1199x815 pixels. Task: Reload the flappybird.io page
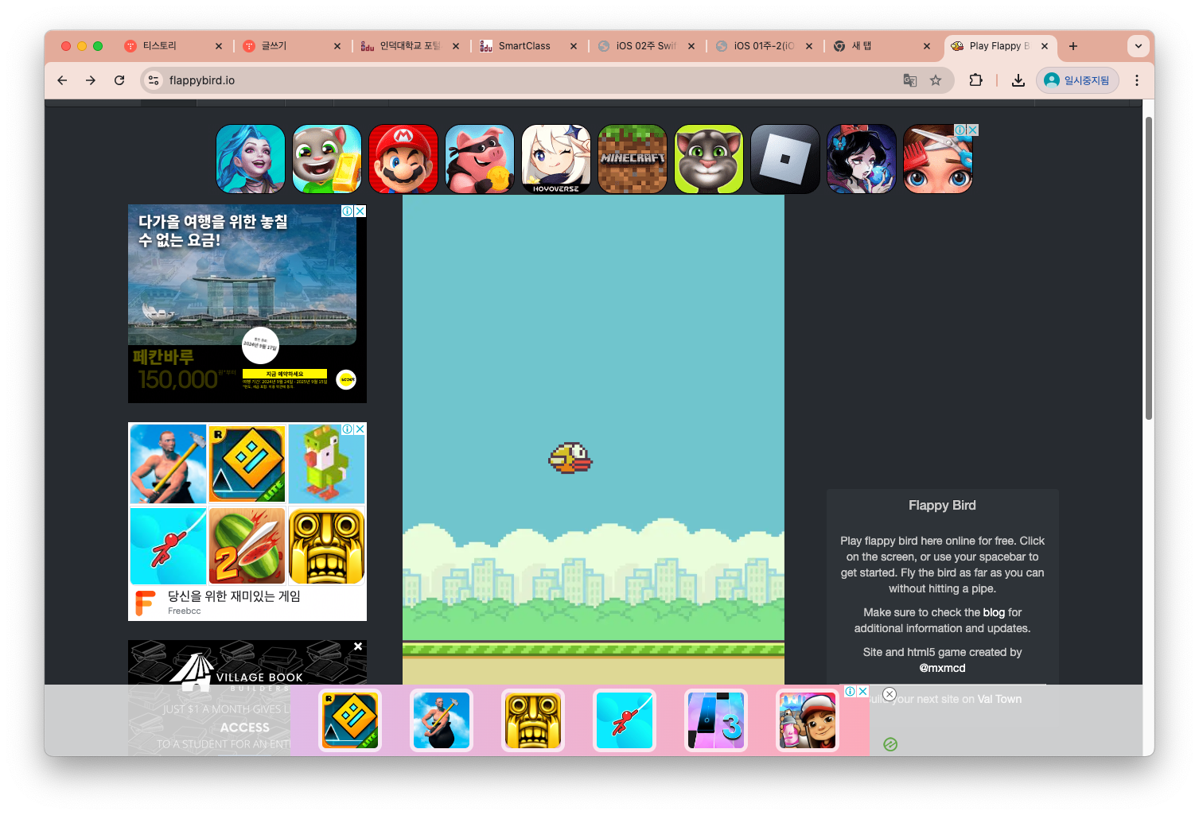point(119,80)
